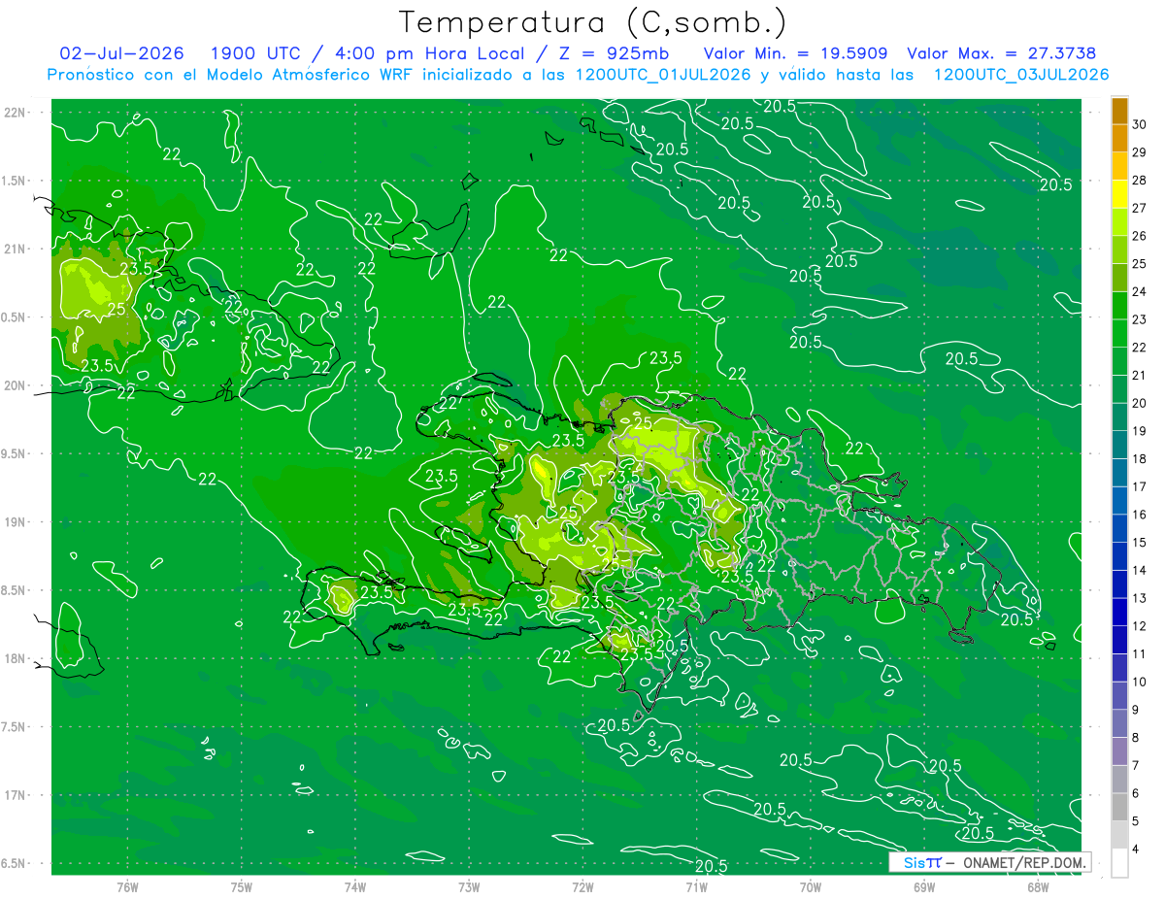Click the '17N' latitude axis label
This screenshot has width=1165, height=900.
click(x=17, y=795)
